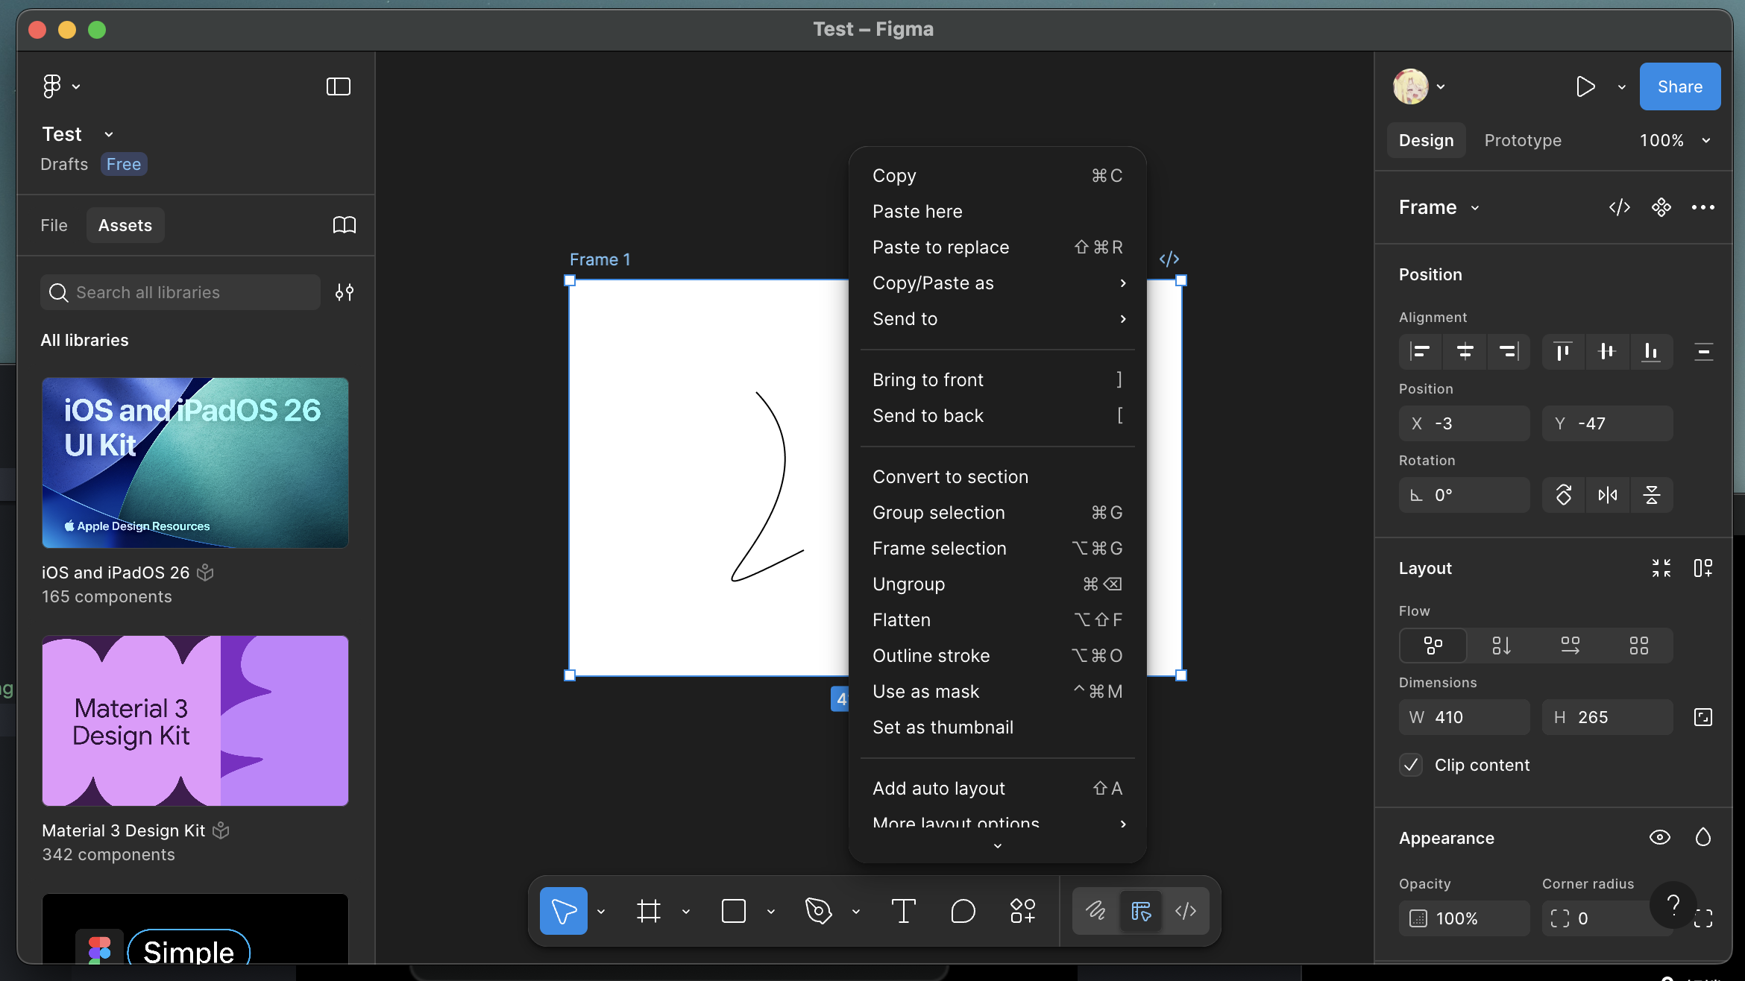Expand the Test file name dropdown
This screenshot has width=1745, height=981.
click(109, 134)
